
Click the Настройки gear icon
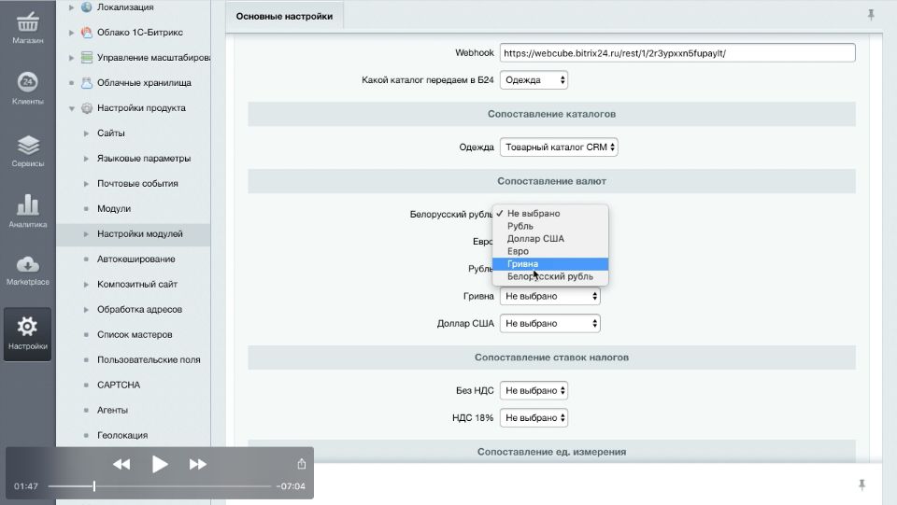pos(27,327)
